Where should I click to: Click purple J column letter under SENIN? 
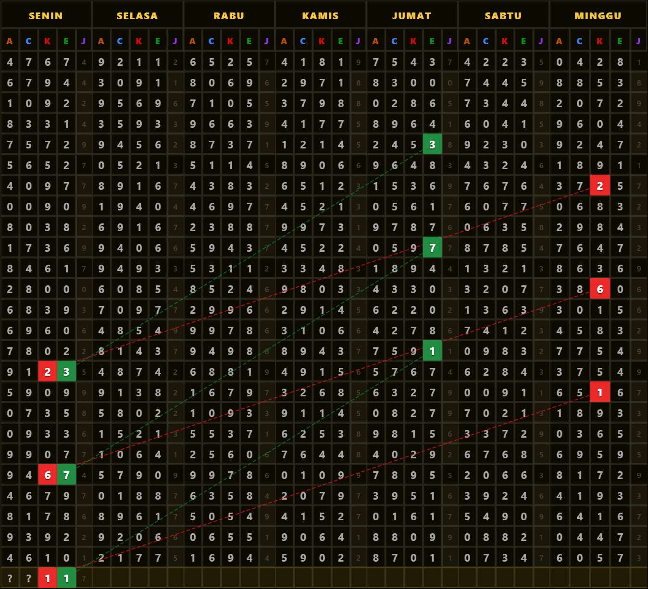84,41
